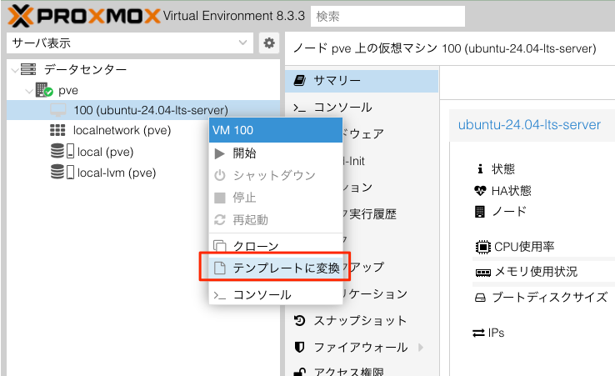Click the メモリ使用状況 label
This screenshot has width=615, height=376.
(x=536, y=272)
